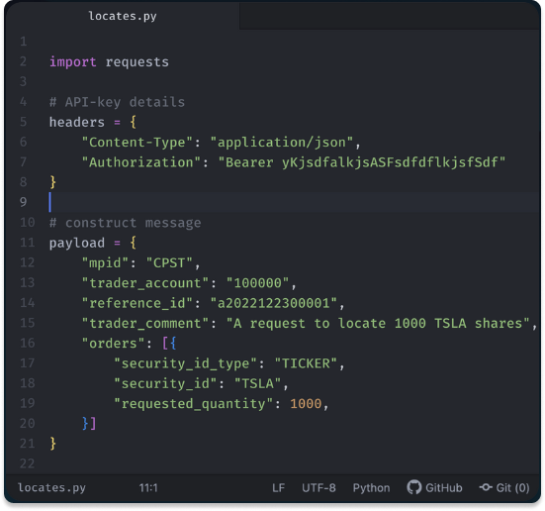Place cursor on the import keyword
545x511 pixels.
(x=72, y=62)
